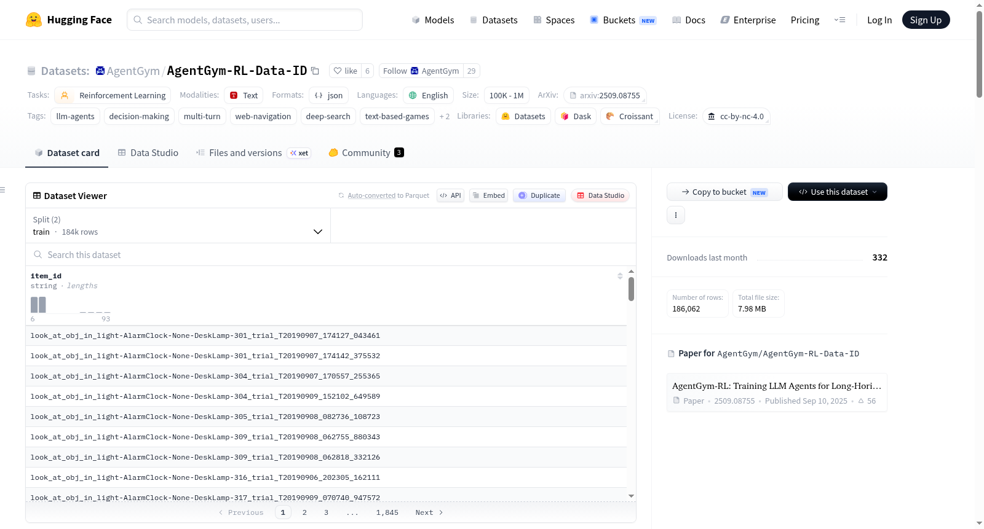984x529 pixels.
Task: Open the Embed viewer option
Action: tap(488, 195)
